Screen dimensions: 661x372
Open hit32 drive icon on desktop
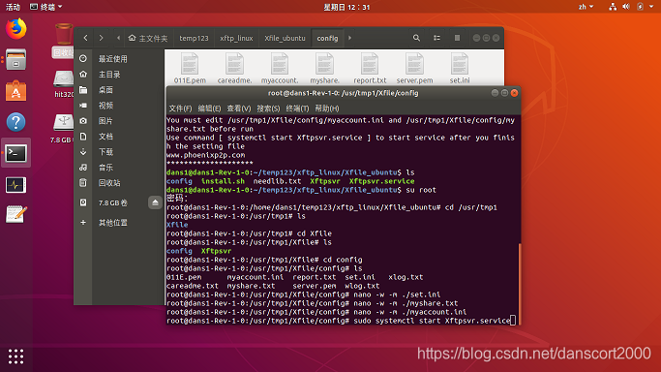click(64, 84)
